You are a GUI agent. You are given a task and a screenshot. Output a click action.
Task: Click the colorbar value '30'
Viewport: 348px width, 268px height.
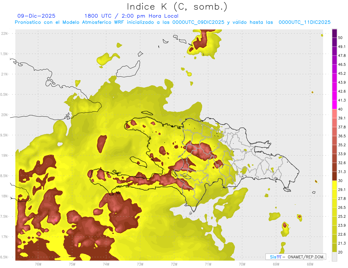[x=340, y=181]
